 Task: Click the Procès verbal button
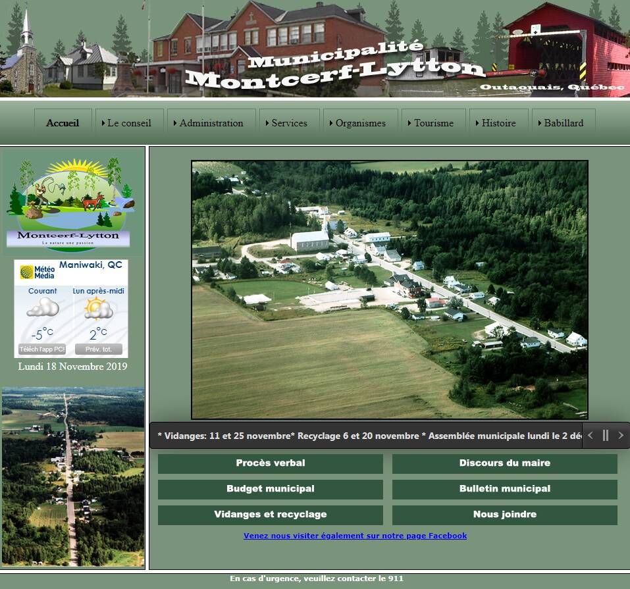pos(270,463)
